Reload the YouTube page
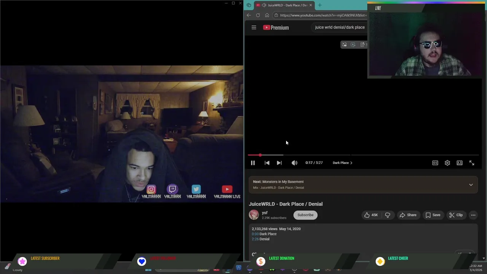This screenshot has width=487, height=274. tap(258, 15)
